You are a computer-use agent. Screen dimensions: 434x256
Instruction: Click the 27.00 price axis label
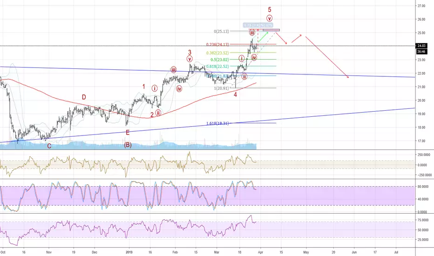pos(421,6)
